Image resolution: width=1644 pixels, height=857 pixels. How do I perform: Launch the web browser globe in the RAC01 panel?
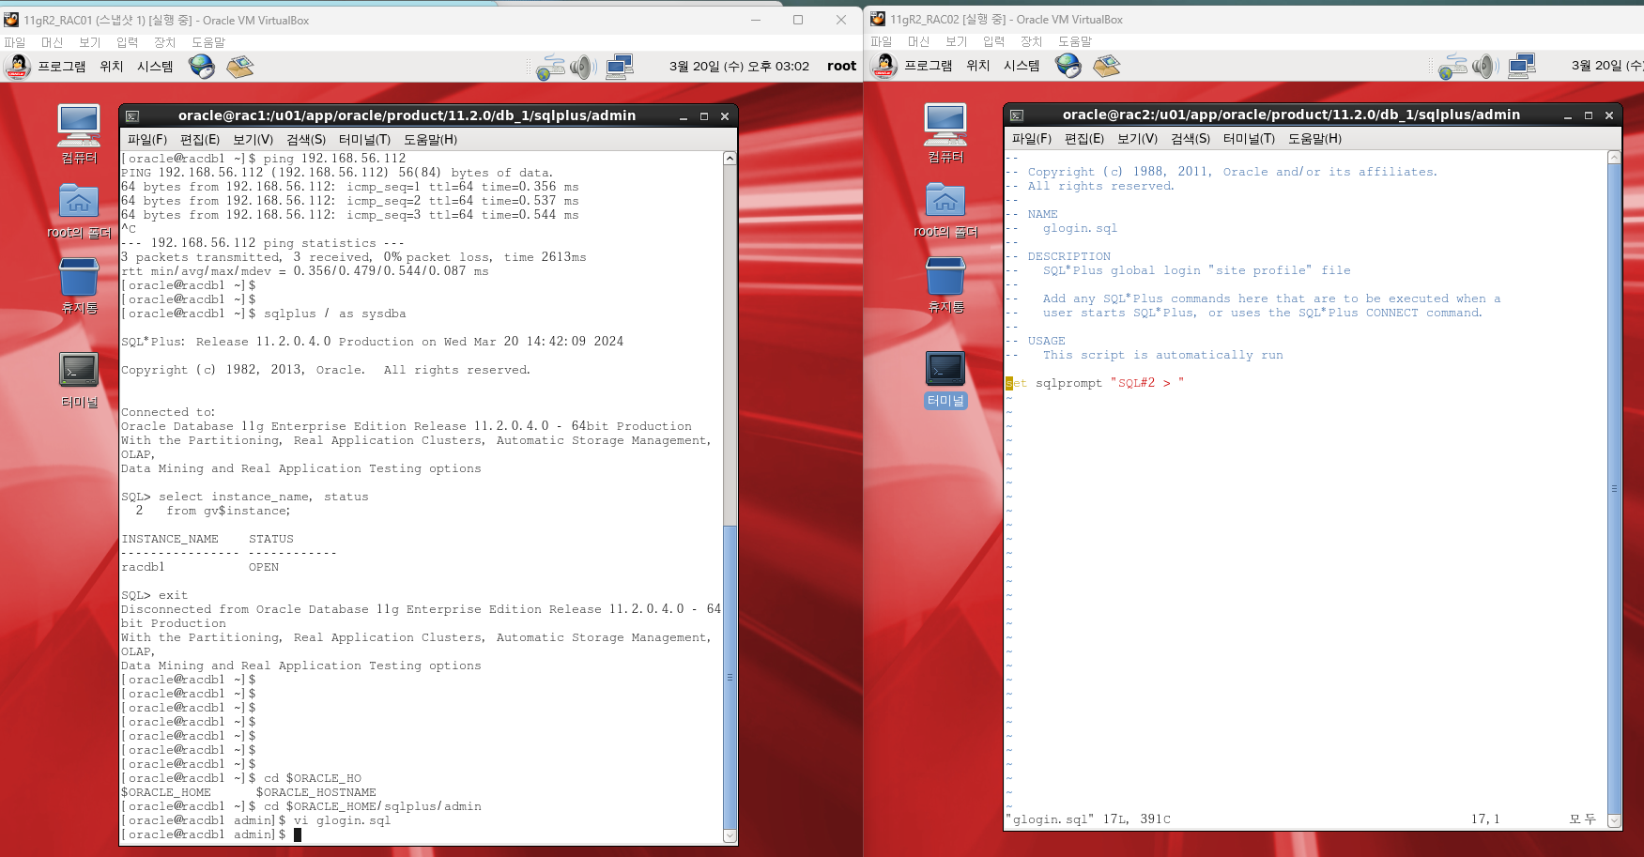202,66
